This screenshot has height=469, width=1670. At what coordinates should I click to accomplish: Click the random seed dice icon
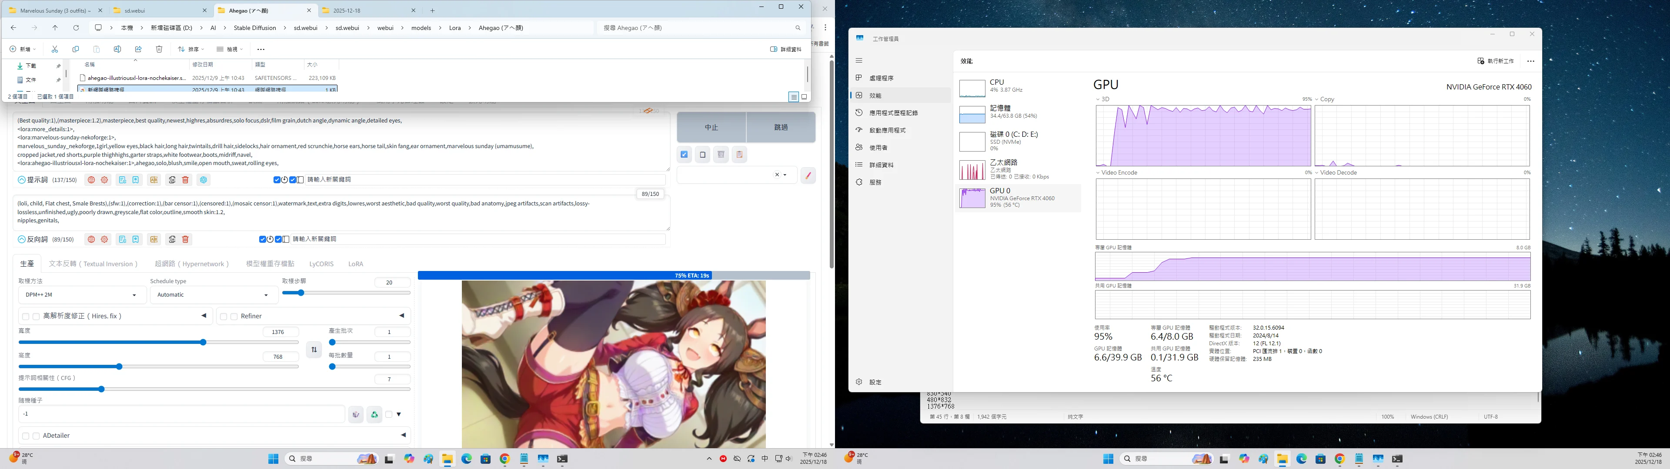pos(355,415)
